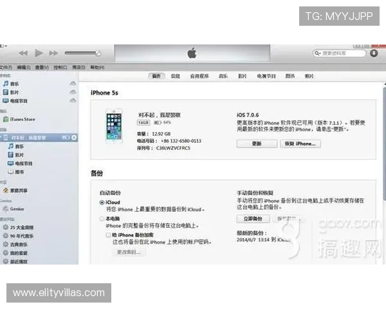This screenshot has height=309, width=386.
Task: Open the downloads arrow icon
Action: pyautogui.click(x=374, y=53)
